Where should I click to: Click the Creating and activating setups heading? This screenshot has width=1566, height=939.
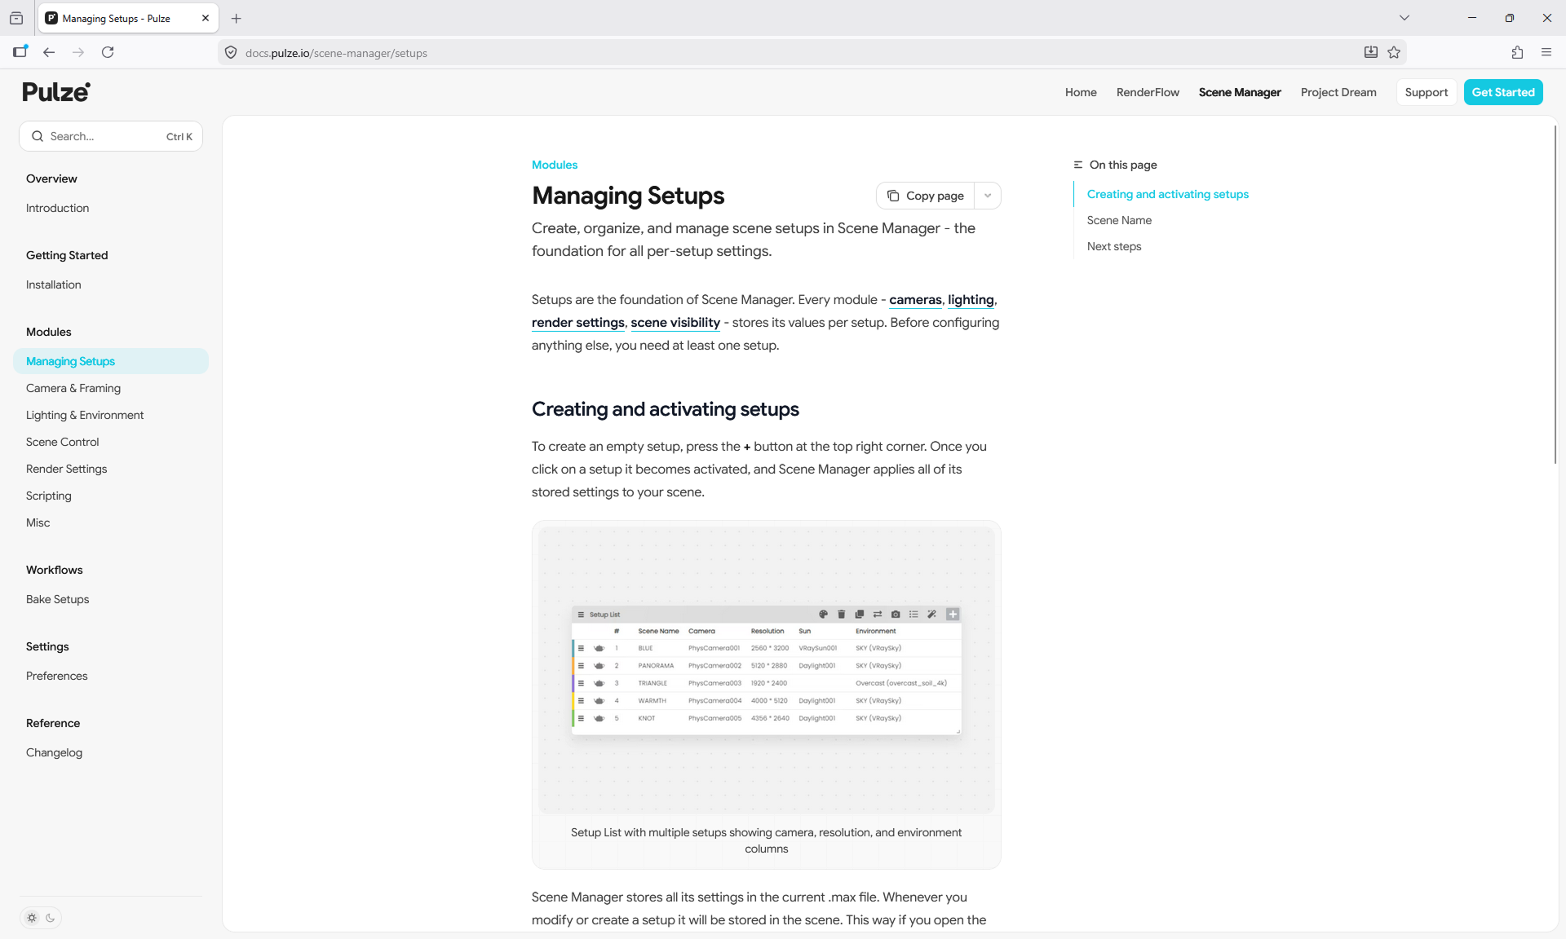666,409
